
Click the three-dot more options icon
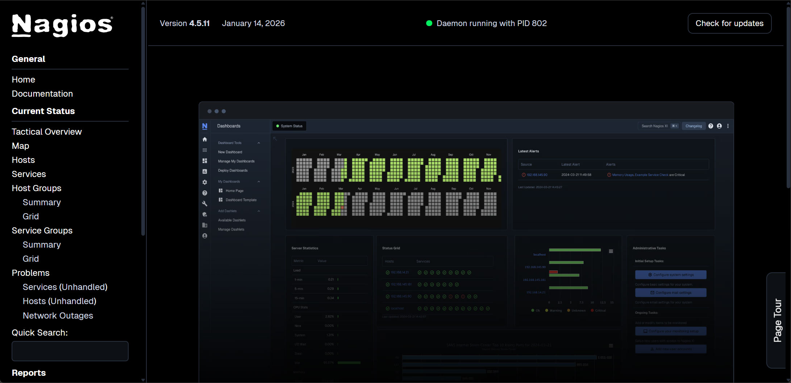pyautogui.click(x=728, y=126)
